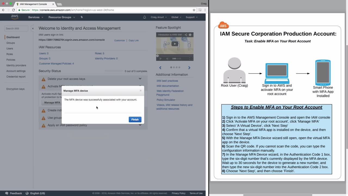348x196 pixels.
Task: Open the Chrome three-dot menu
Action: (205, 10)
